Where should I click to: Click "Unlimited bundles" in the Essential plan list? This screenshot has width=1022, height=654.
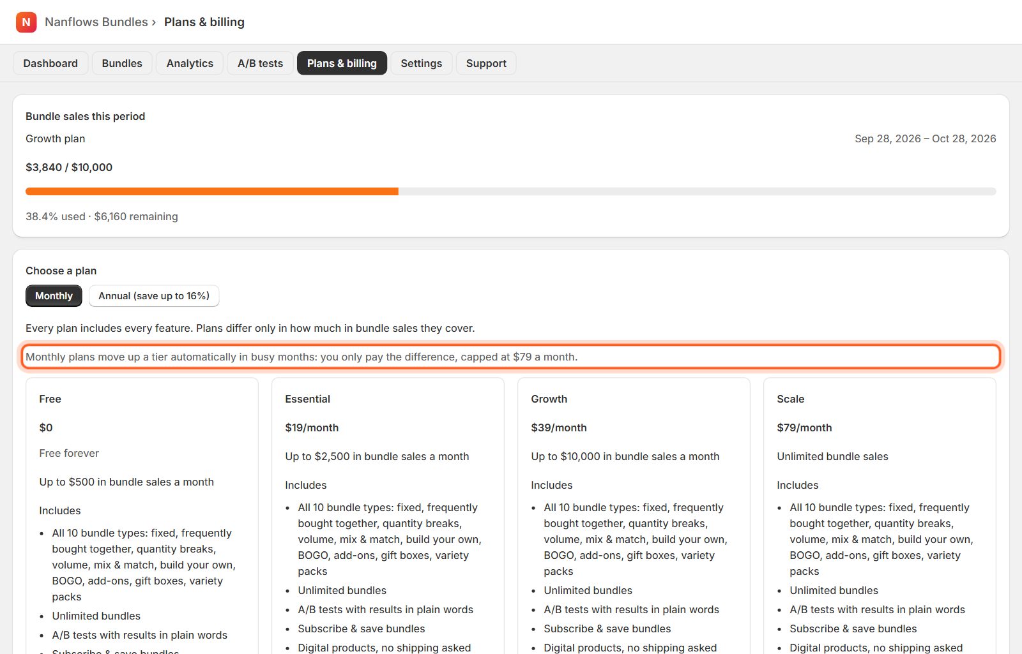342,590
